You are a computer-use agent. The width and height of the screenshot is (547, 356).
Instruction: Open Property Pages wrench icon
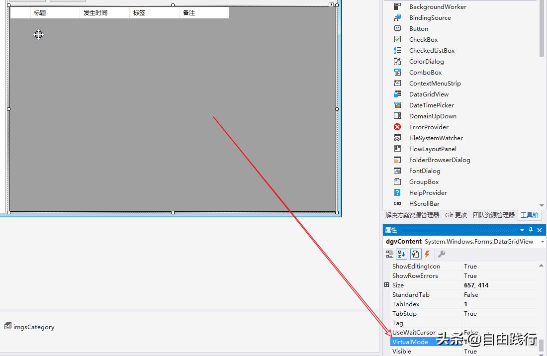pyautogui.click(x=441, y=254)
